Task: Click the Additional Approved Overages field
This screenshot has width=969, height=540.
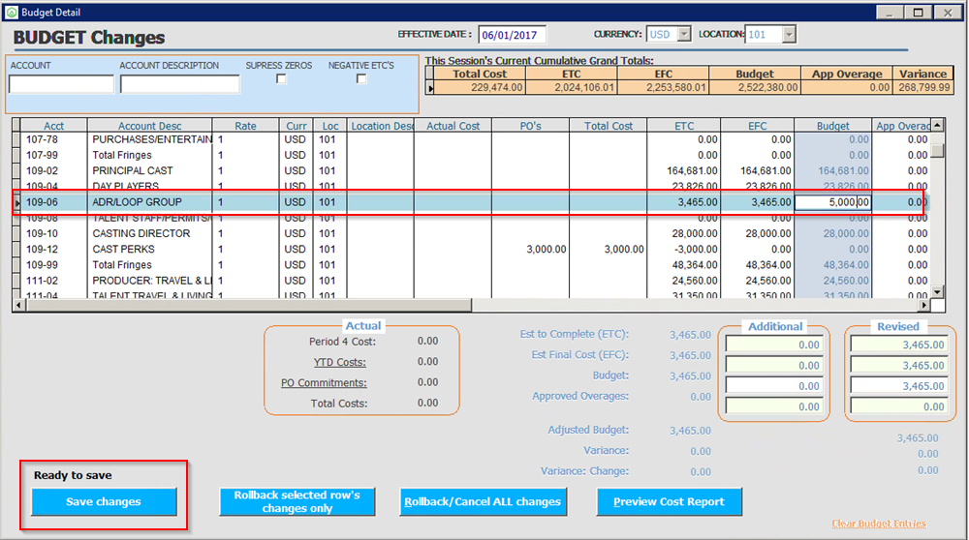Action: pyautogui.click(x=774, y=406)
